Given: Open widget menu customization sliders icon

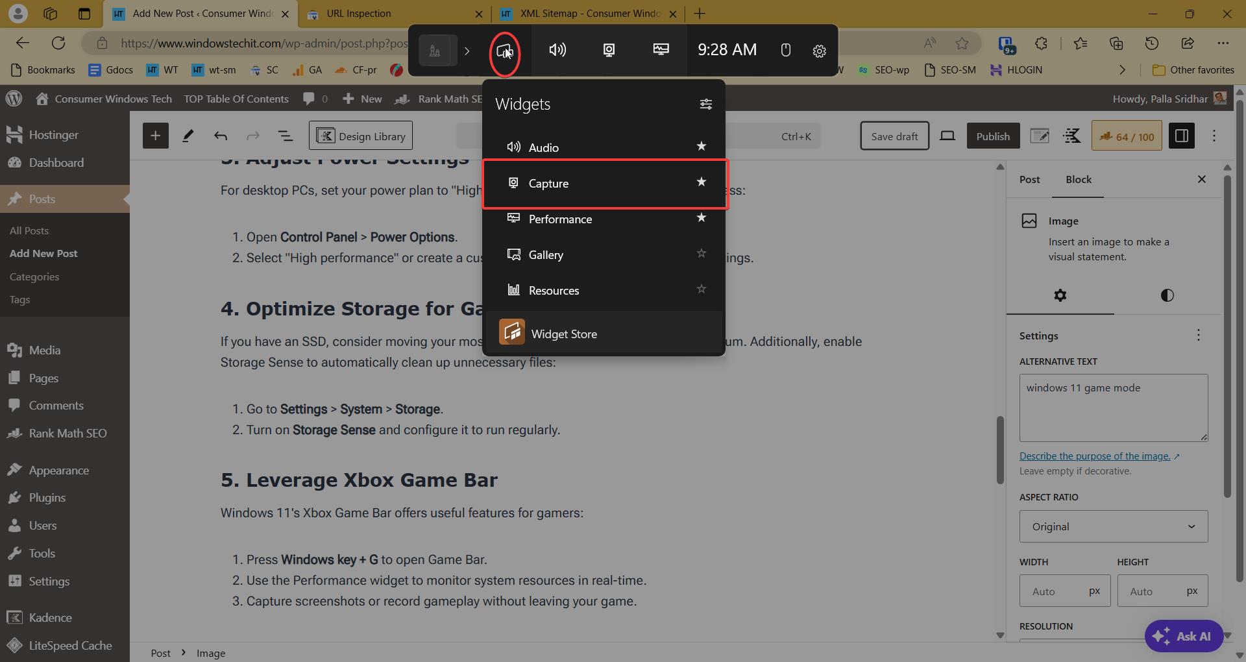Looking at the screenshot, I should pos(706,104).
